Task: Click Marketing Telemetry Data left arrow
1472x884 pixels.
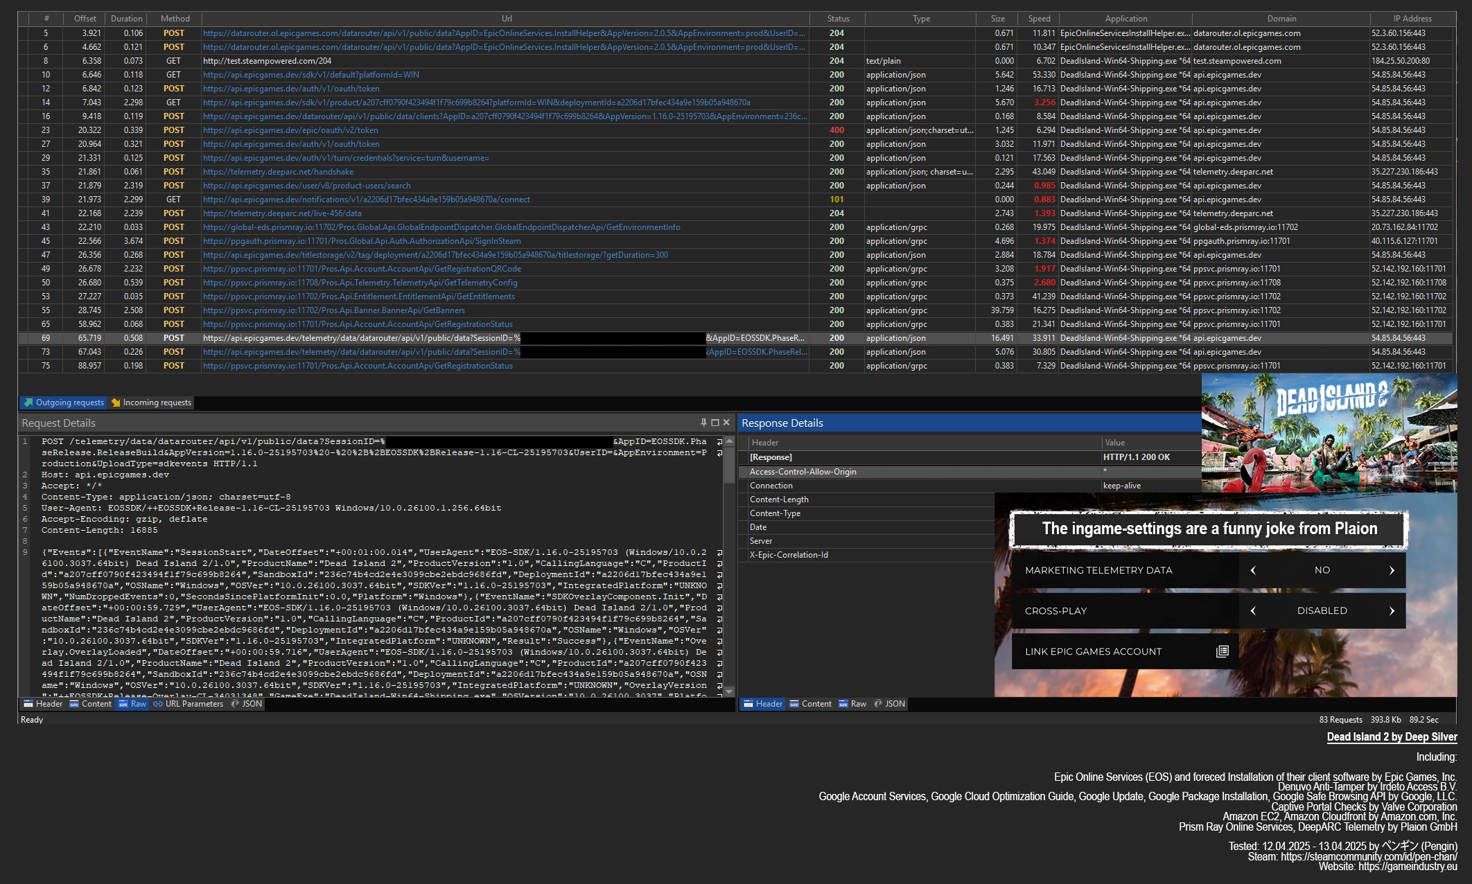Action: [x=1253, y=570]
